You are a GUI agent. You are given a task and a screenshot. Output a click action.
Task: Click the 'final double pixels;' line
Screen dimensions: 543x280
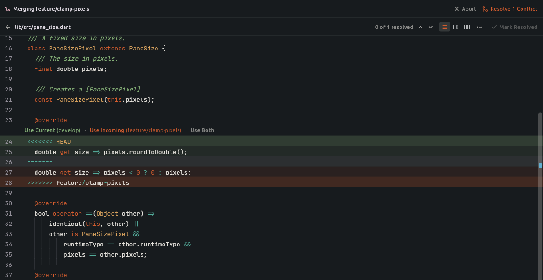tap(71, 69)
